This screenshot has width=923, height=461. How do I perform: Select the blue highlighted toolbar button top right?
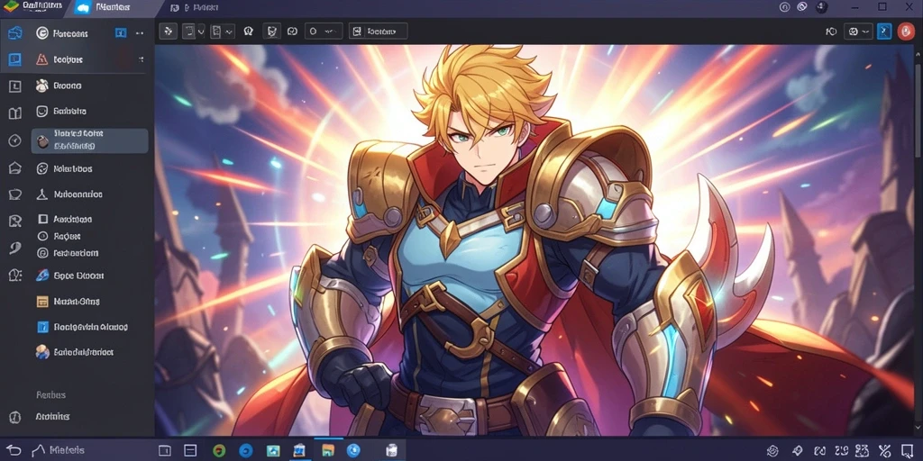(x=883, y=32)
